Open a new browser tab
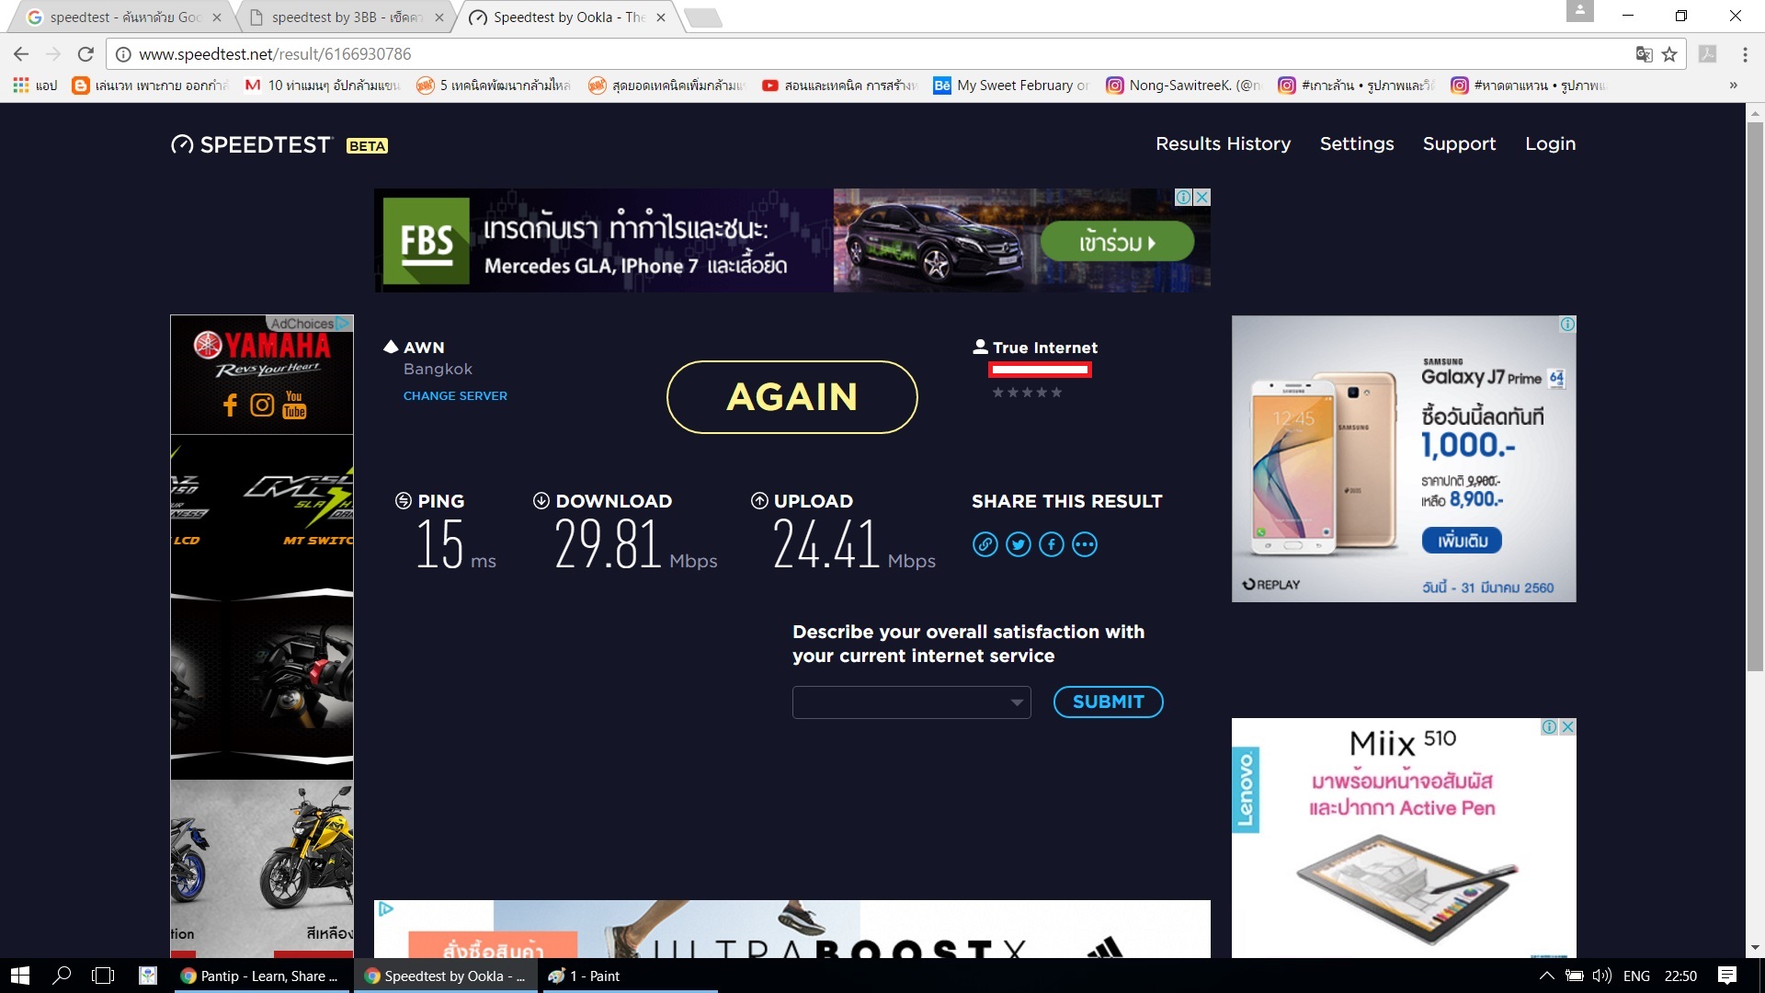This screenshot has width=1765, height=993. [x=703, y=17]
